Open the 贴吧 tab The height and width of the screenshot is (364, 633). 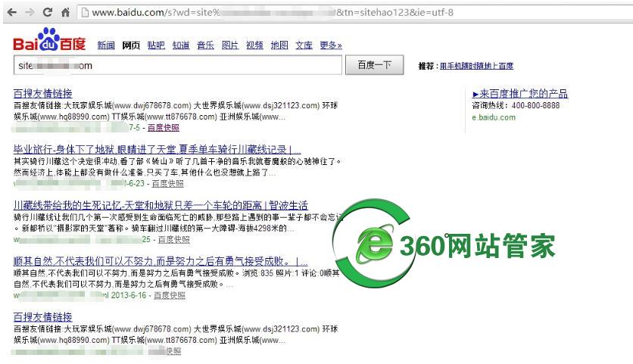click(x=156, y=45)
